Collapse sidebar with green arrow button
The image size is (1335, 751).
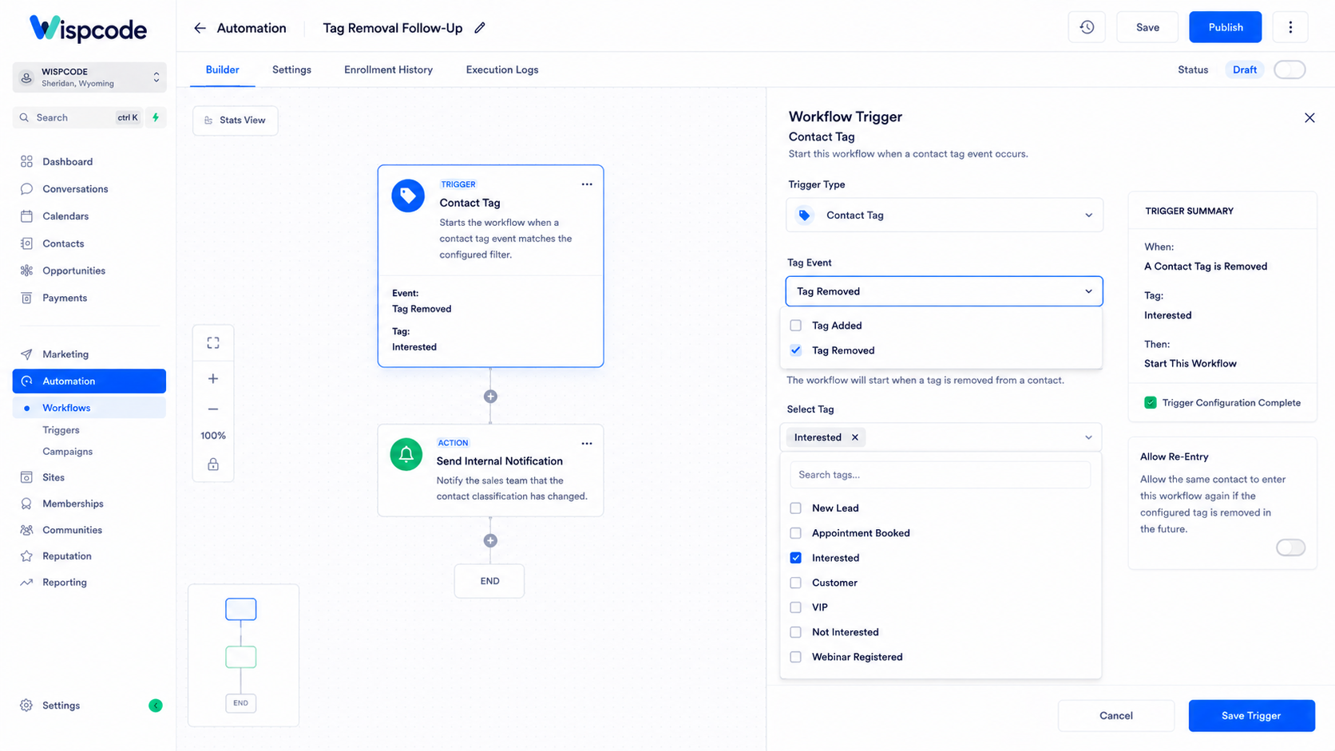tap(156, 706)
